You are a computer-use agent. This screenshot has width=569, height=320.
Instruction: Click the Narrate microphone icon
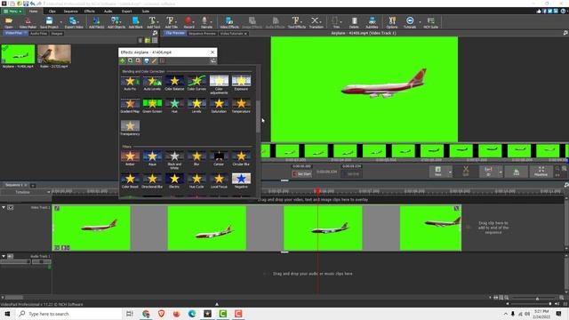(x=206, y=22)
